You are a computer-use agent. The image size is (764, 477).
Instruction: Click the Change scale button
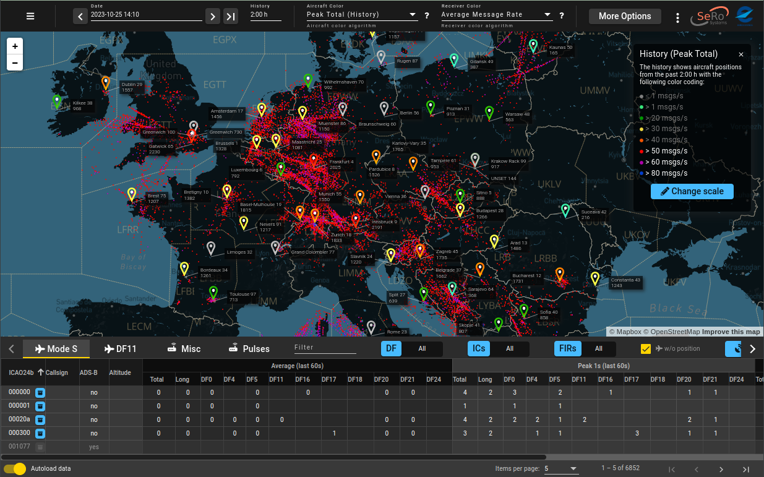pos(692,191)
